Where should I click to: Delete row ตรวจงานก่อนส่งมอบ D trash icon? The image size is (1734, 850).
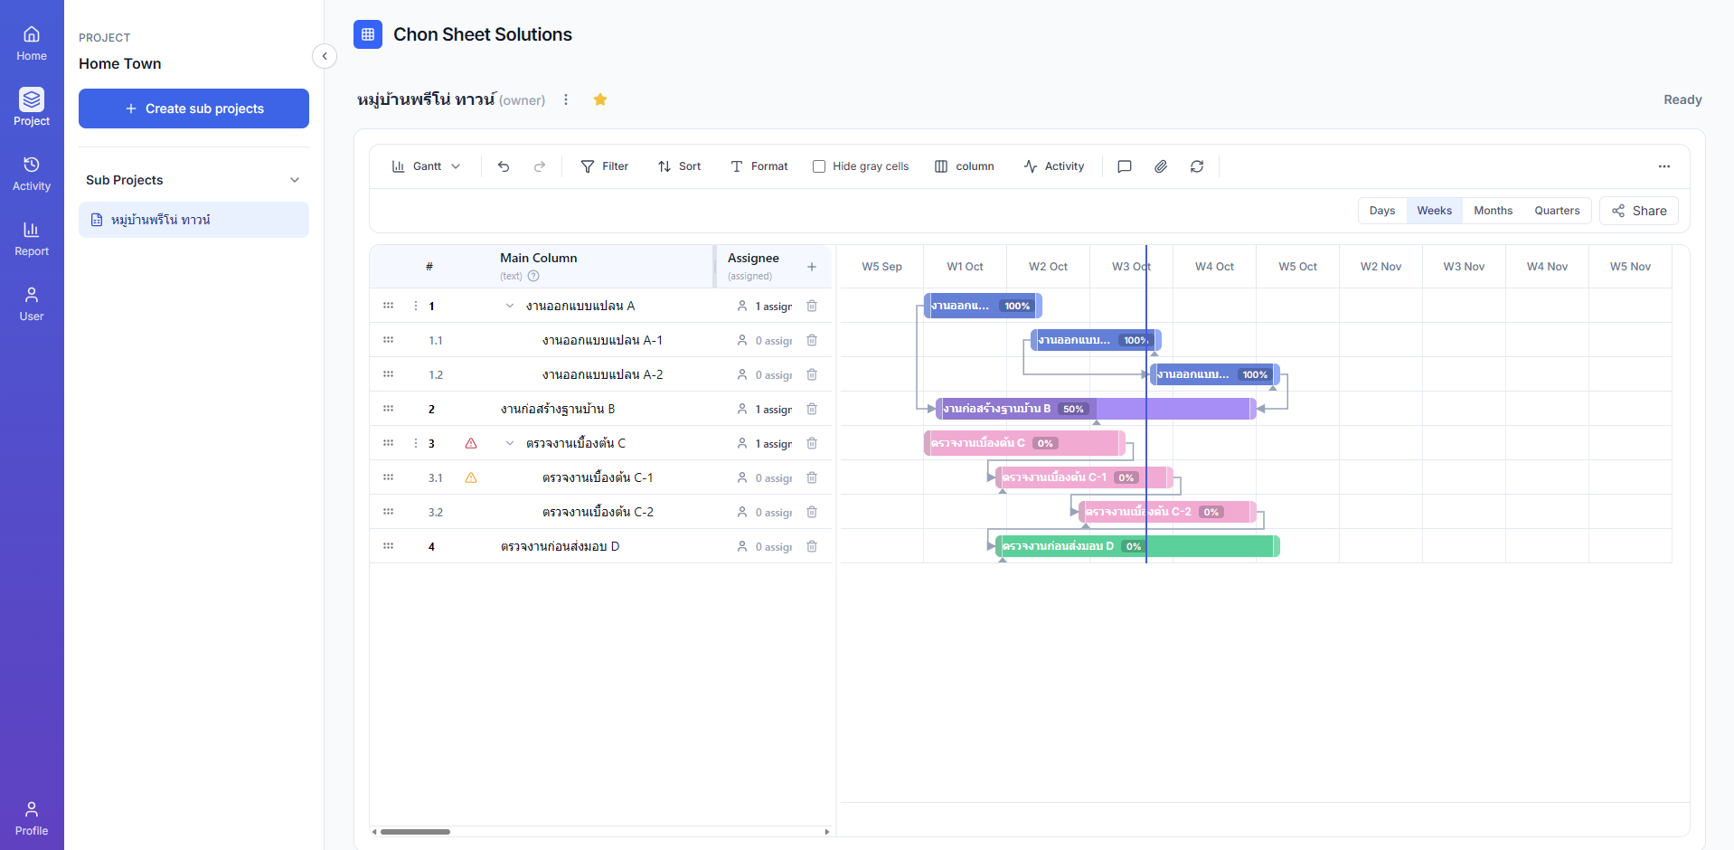pos(812,546)
